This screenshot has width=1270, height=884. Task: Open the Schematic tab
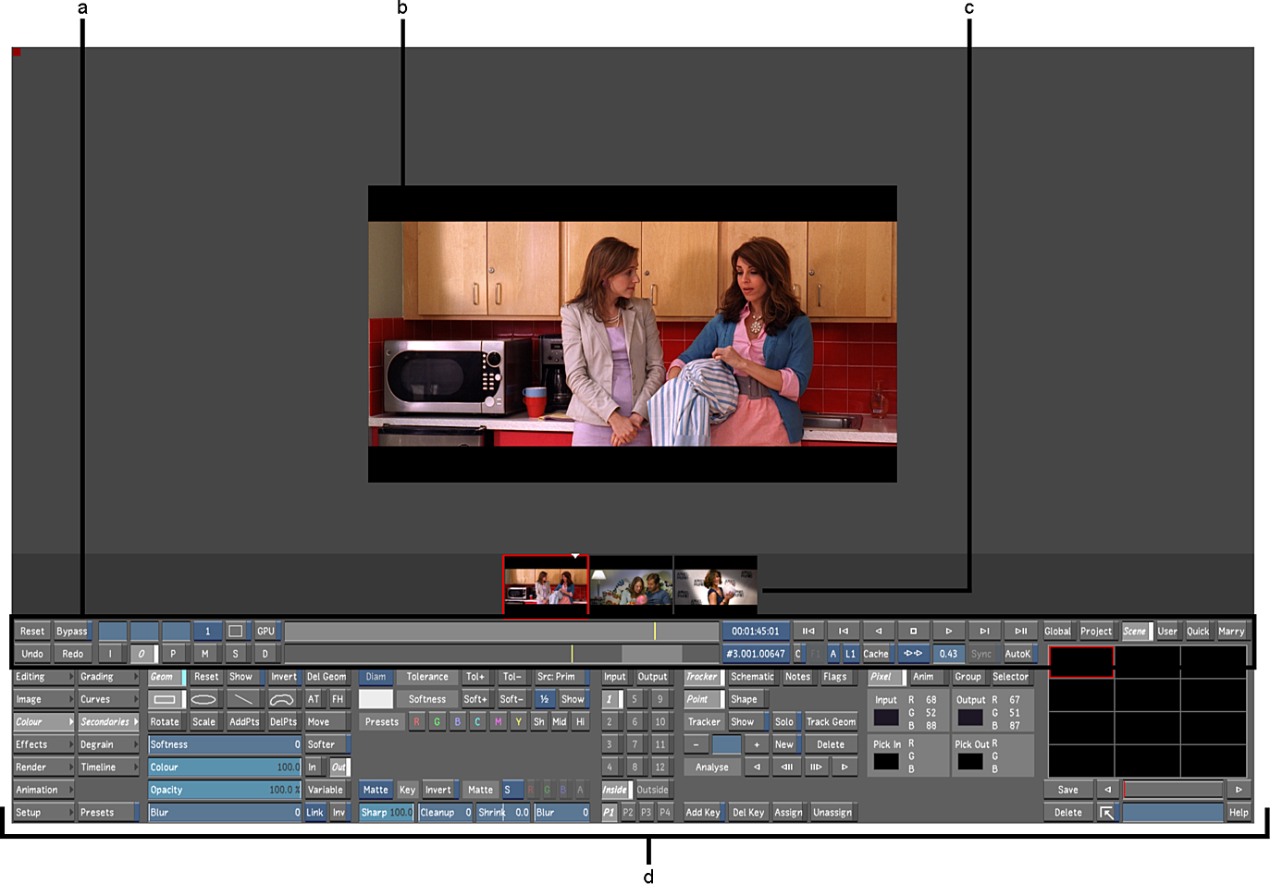click(752, 677)
